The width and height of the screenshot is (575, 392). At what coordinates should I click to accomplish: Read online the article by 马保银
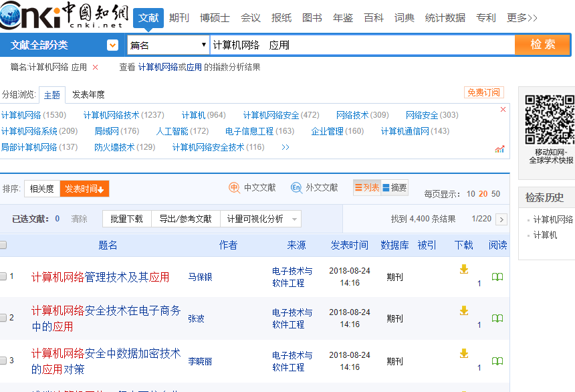tap(497, 277)
